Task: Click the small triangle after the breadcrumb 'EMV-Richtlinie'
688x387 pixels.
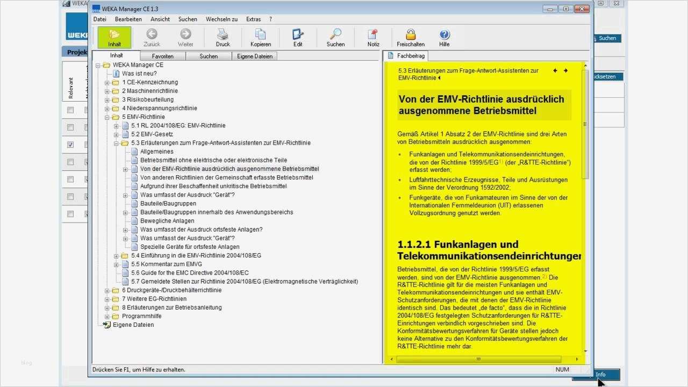Action: point(439,78)
